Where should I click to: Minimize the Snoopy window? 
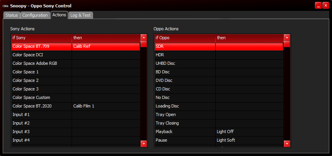pos(318,6)
